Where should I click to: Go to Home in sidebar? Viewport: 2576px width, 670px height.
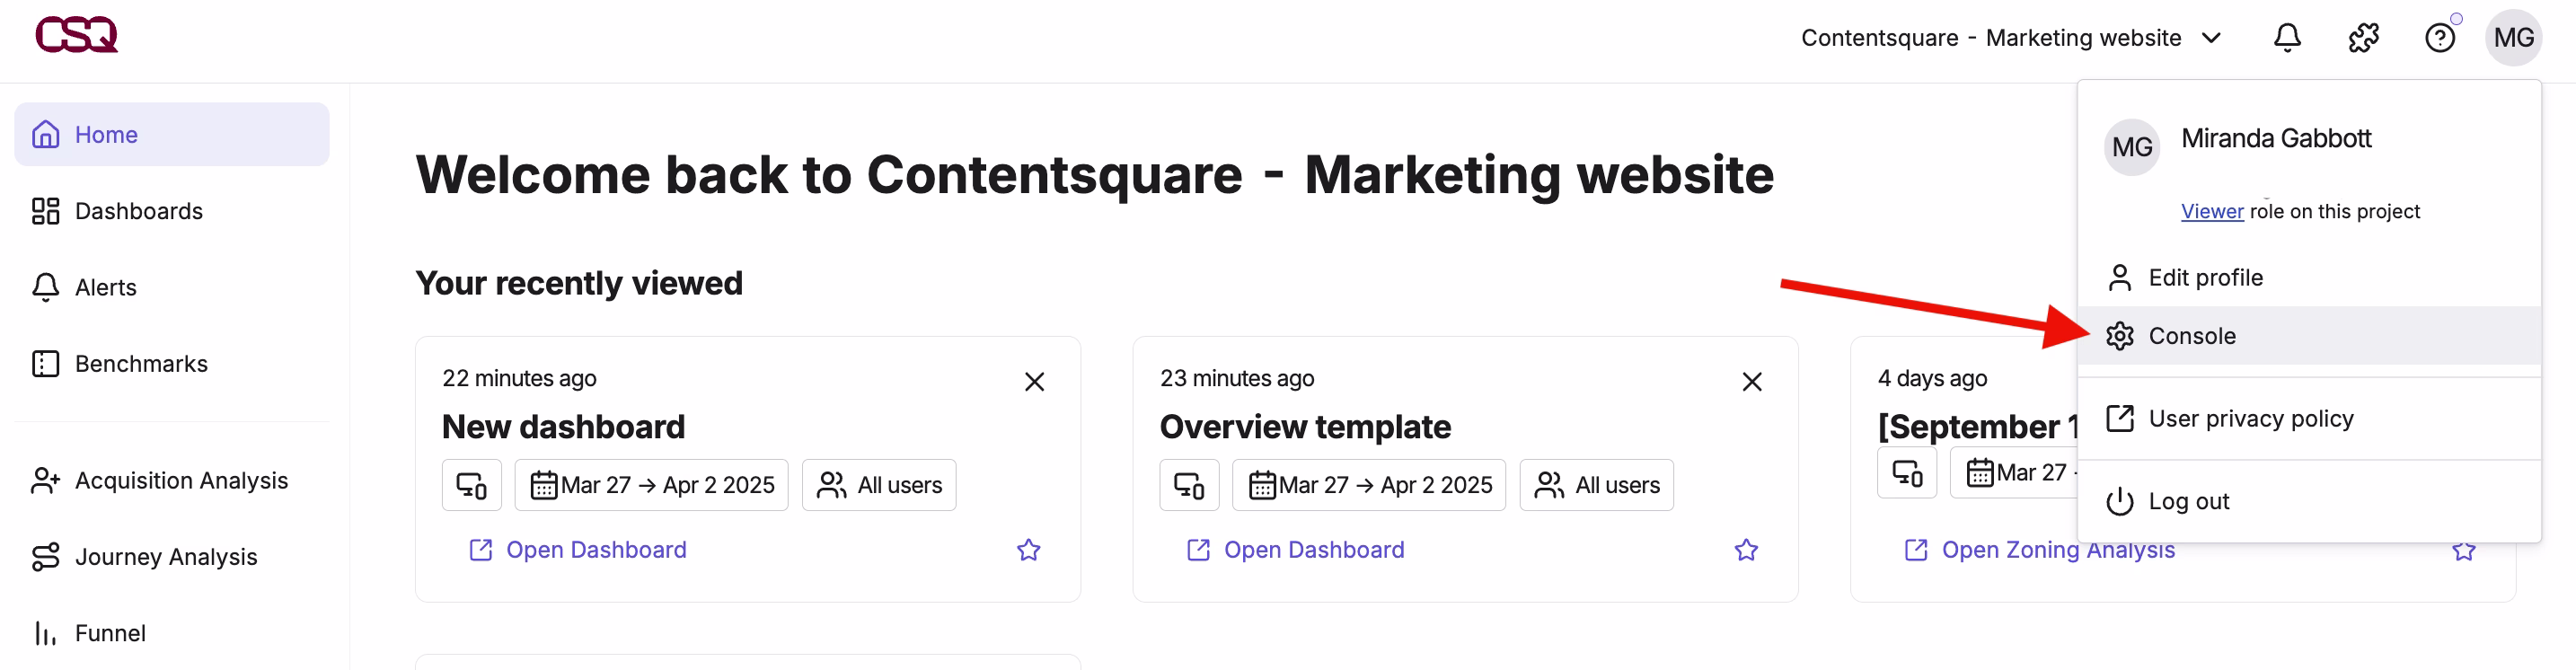coord(172,134)
